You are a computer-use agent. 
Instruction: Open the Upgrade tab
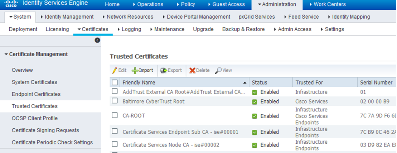tap(203, 29)
